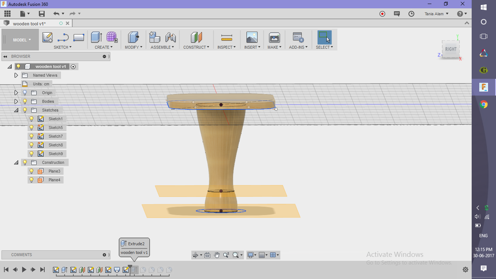Toggle visibility lightbulb of Sketch7

32,136
